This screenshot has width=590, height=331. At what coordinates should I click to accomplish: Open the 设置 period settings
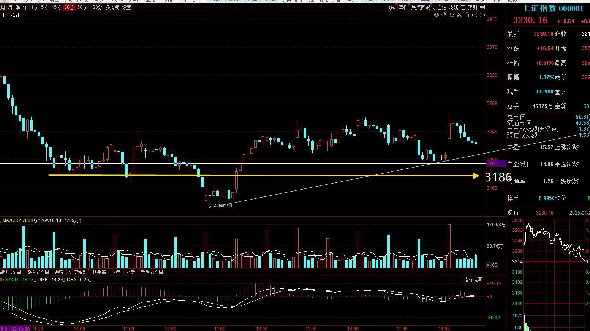pyautogui.click(x=127, y=7)
